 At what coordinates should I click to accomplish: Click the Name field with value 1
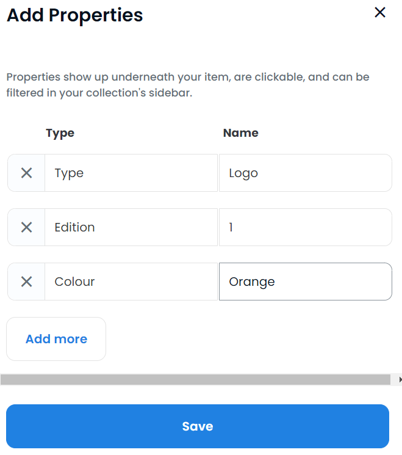point(305,227)
